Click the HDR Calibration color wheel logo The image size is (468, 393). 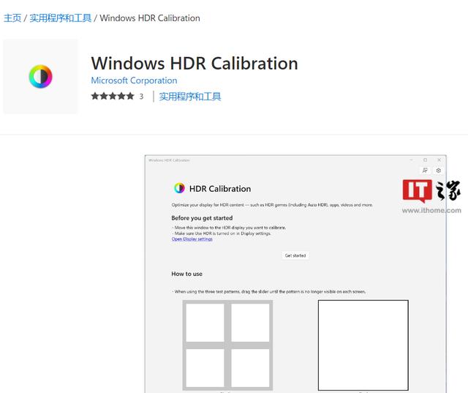coord(179,188)
